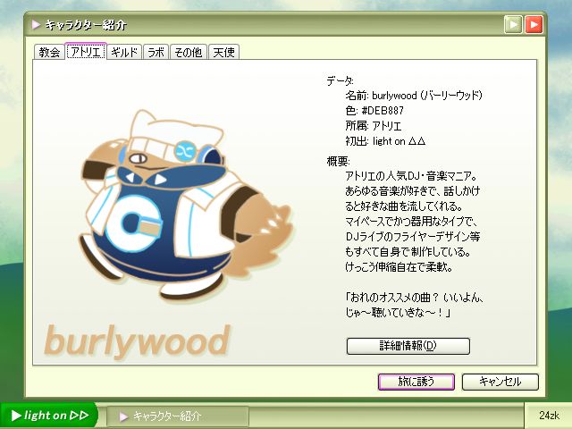Click the けっこう伸縮自在で柔軟 text line
The image size is (572, 429).
[400, 267]
